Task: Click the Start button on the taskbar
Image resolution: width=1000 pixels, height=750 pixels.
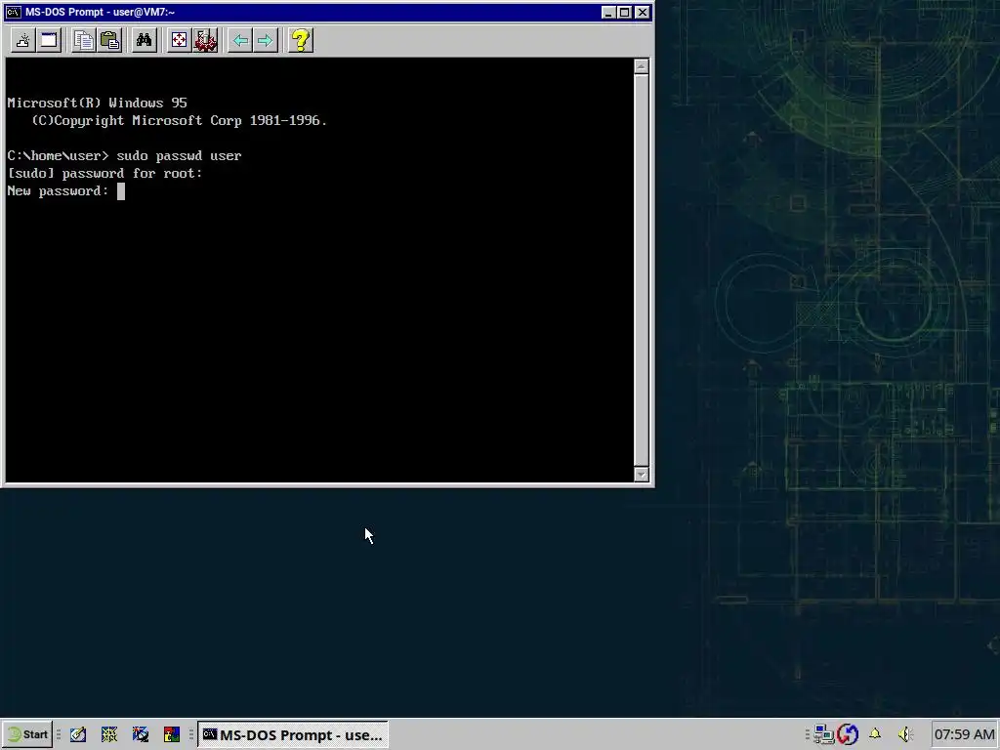Action: click(x=27, y=734)
